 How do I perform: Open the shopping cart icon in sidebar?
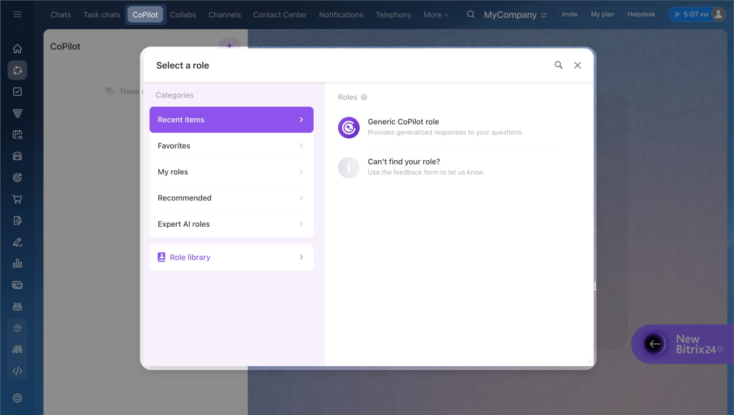tap(17, 199)
